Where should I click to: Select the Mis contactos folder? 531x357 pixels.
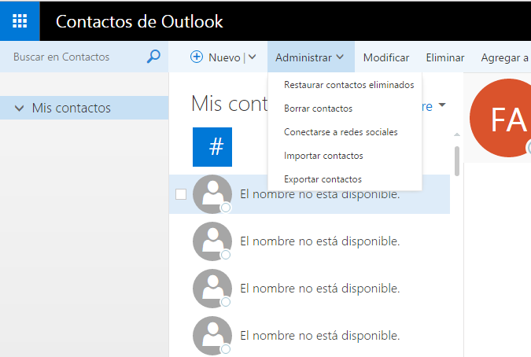pyautogui.click(x=84, y=108)
